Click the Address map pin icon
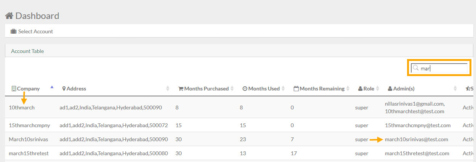The height and width of the screenshot is (162, 476). click(x=64, y=89)
